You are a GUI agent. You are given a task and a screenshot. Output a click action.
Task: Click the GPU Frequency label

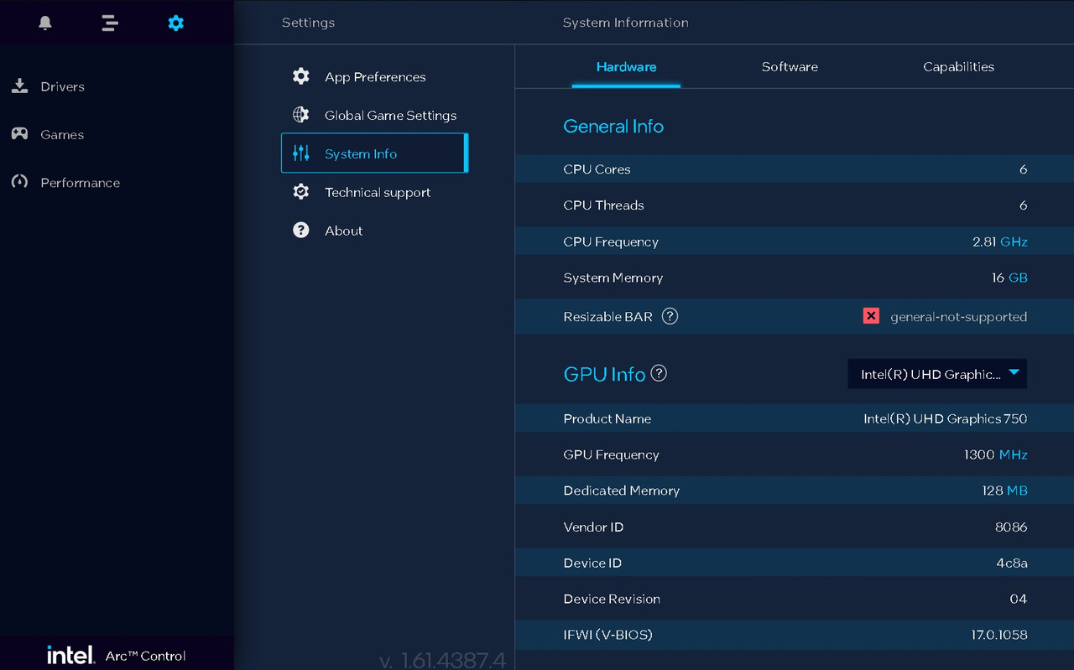point(611,454)
